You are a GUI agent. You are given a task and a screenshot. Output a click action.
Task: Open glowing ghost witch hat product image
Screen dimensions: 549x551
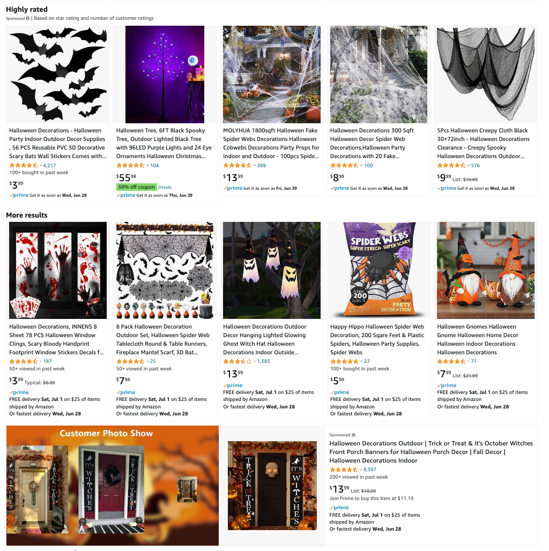pyautogui.click(x=272, y=270)
